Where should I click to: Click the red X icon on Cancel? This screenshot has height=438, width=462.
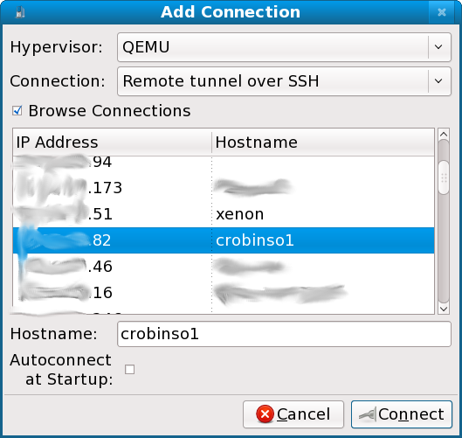click(x=265, y=414)
